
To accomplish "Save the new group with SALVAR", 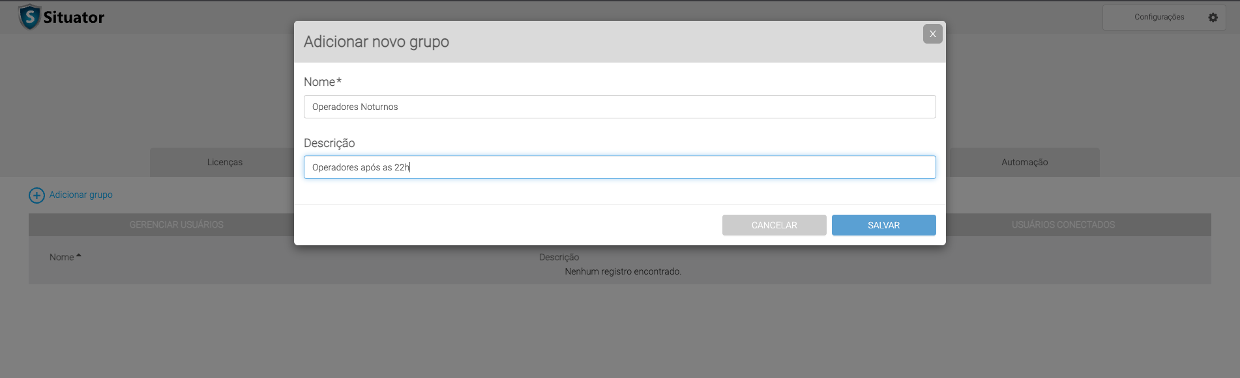I will (x=883, y=225).
